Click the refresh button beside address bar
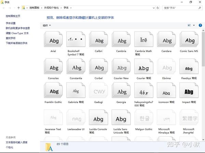 pos(158,8)
